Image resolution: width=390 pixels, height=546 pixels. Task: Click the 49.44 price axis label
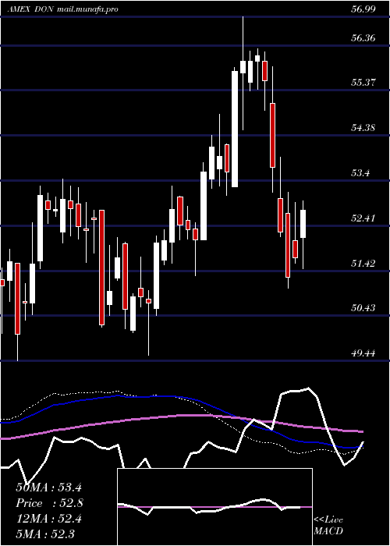(x=363, y=353)
